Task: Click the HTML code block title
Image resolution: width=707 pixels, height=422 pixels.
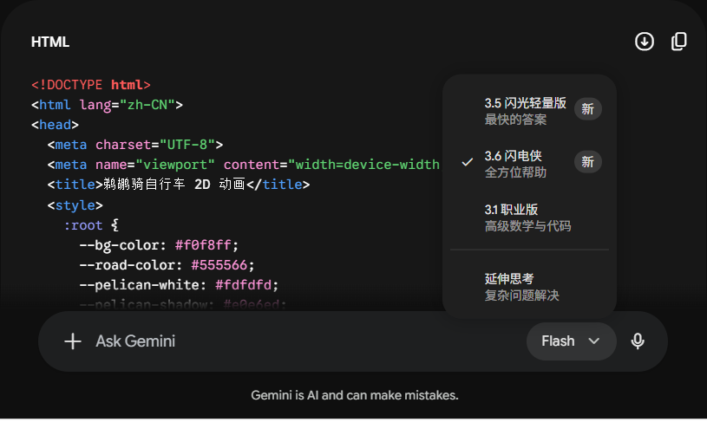Action: 50,42
